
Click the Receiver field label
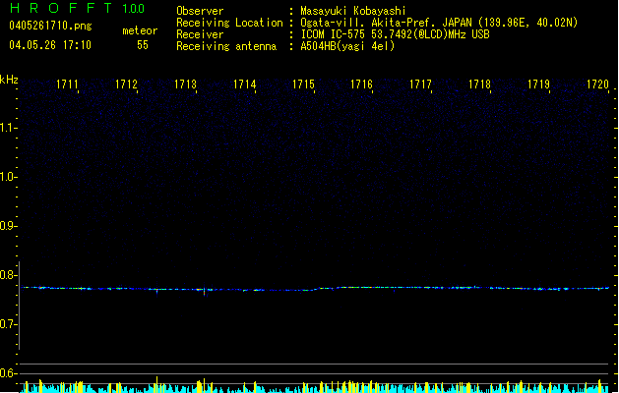200,34
